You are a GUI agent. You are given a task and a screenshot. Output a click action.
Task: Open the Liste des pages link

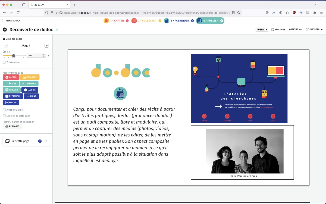[14, 39]
